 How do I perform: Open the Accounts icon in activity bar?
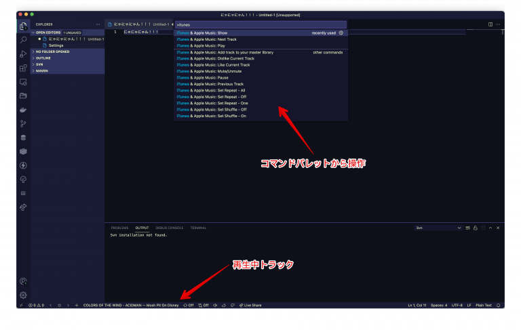[x=23, y=281]
